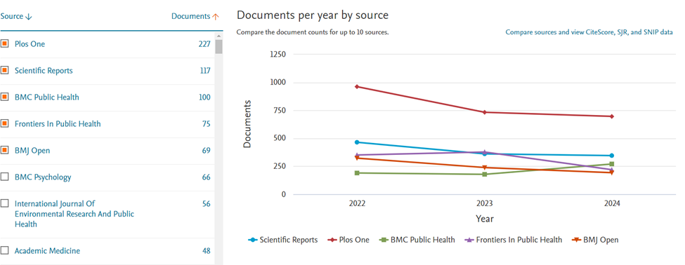Click Plos One 2024 data point

point(612,116)
